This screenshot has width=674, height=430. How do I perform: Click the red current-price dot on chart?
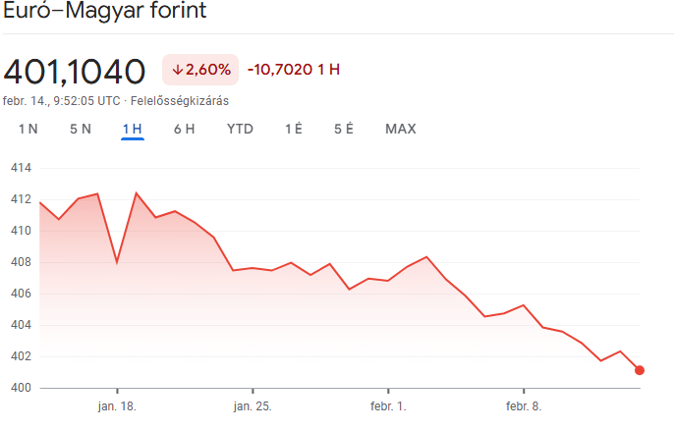point(640,370)
